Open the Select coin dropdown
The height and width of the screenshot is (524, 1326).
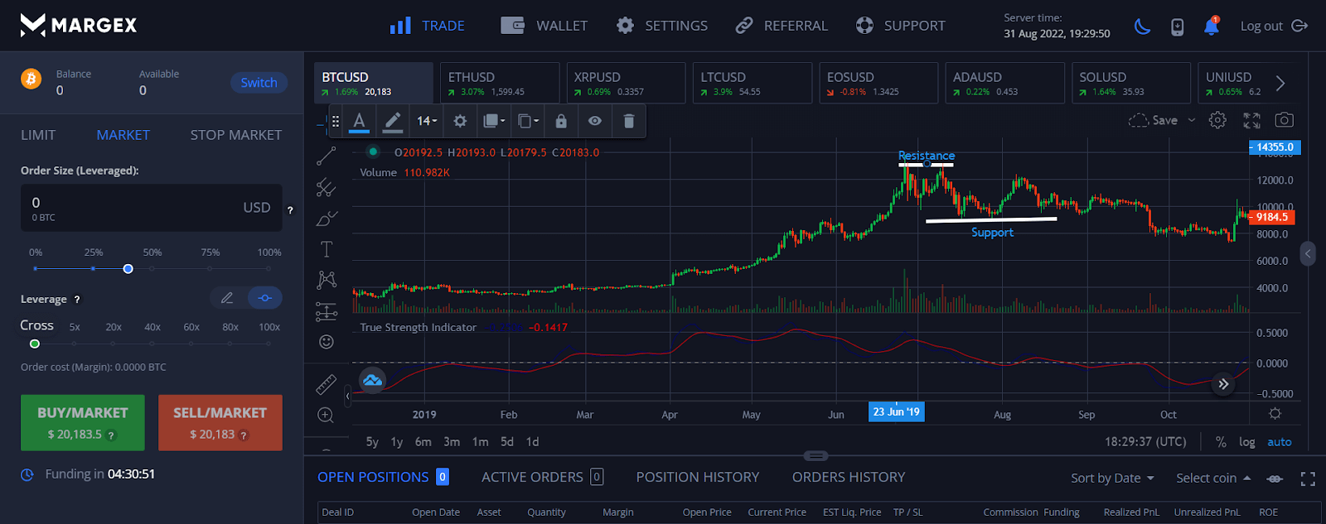[1212, 478]
